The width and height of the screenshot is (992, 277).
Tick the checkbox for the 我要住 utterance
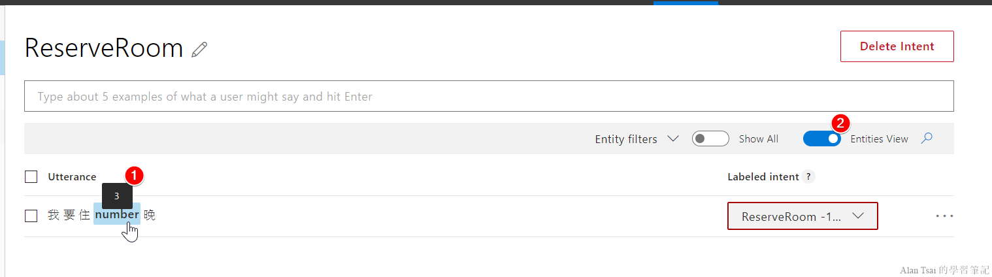[x=31, y=216]
